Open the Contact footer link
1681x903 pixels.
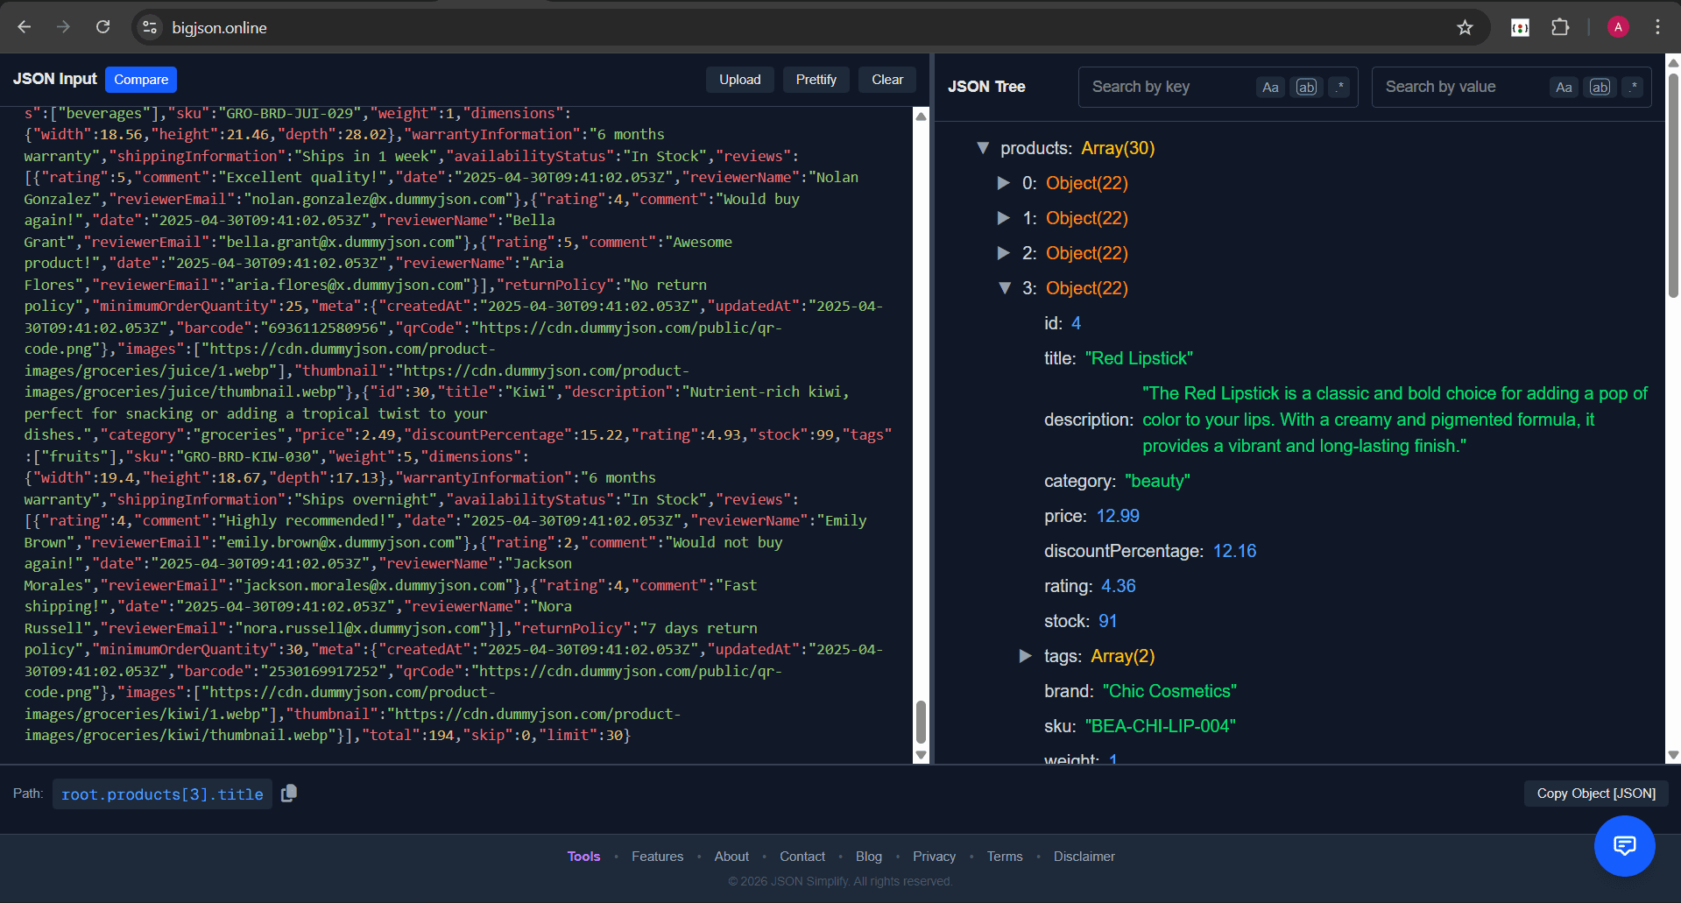coord(802,857)
